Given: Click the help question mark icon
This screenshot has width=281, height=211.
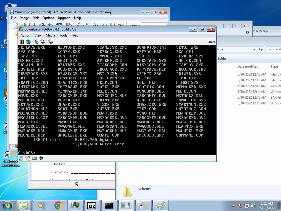Looking at the screenshot, I should (248, 32).
